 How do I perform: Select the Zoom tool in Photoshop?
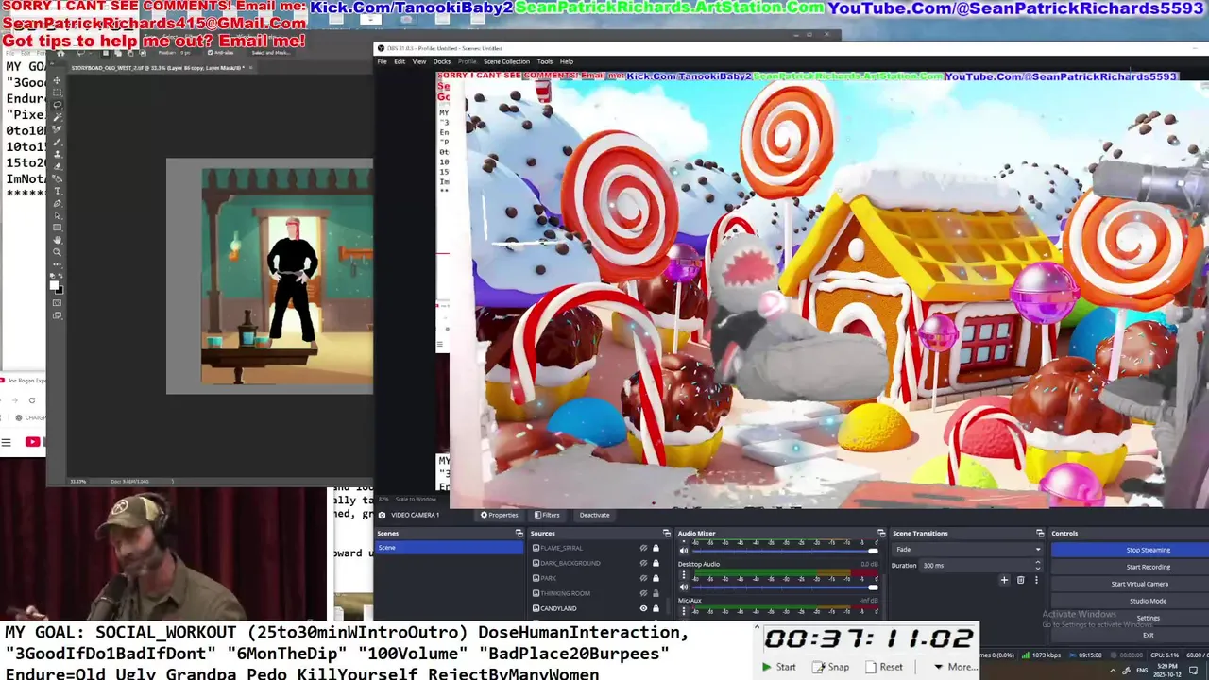pyautogui.click(x=57, y=251)
